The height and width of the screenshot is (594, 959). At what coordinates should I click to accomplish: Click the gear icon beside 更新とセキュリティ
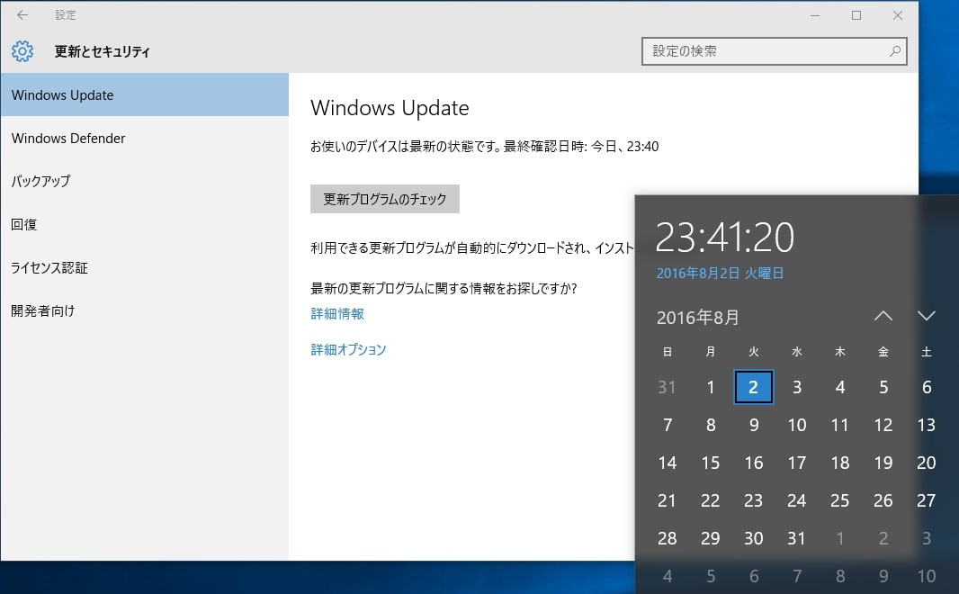tap(22, 51)
